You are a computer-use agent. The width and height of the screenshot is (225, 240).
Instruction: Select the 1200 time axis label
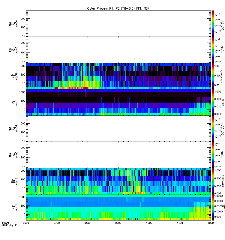[x=211, y=223]
